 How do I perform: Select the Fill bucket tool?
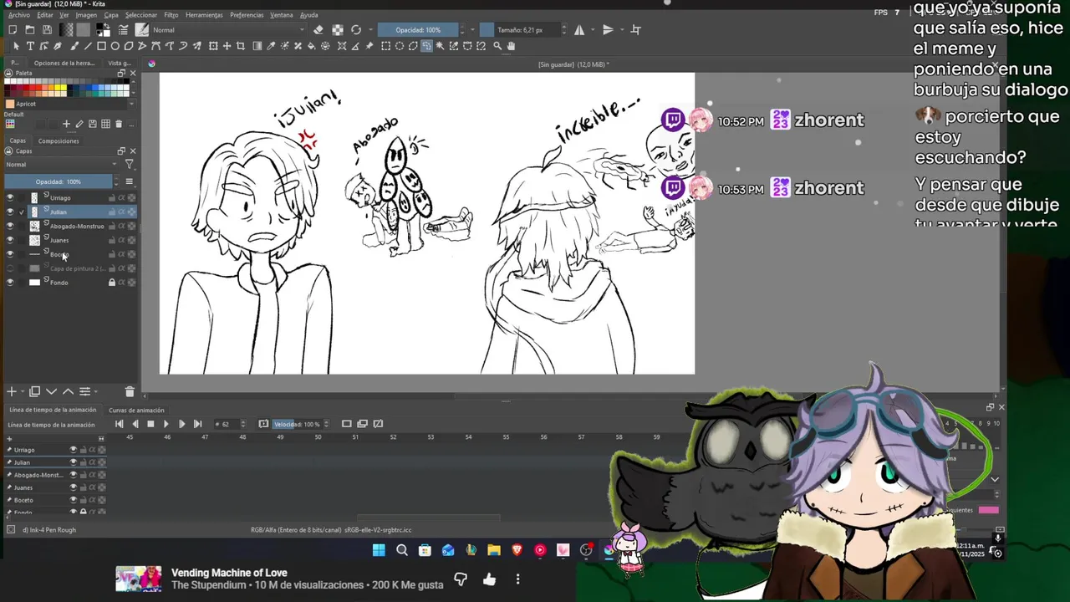click(311, 46)
